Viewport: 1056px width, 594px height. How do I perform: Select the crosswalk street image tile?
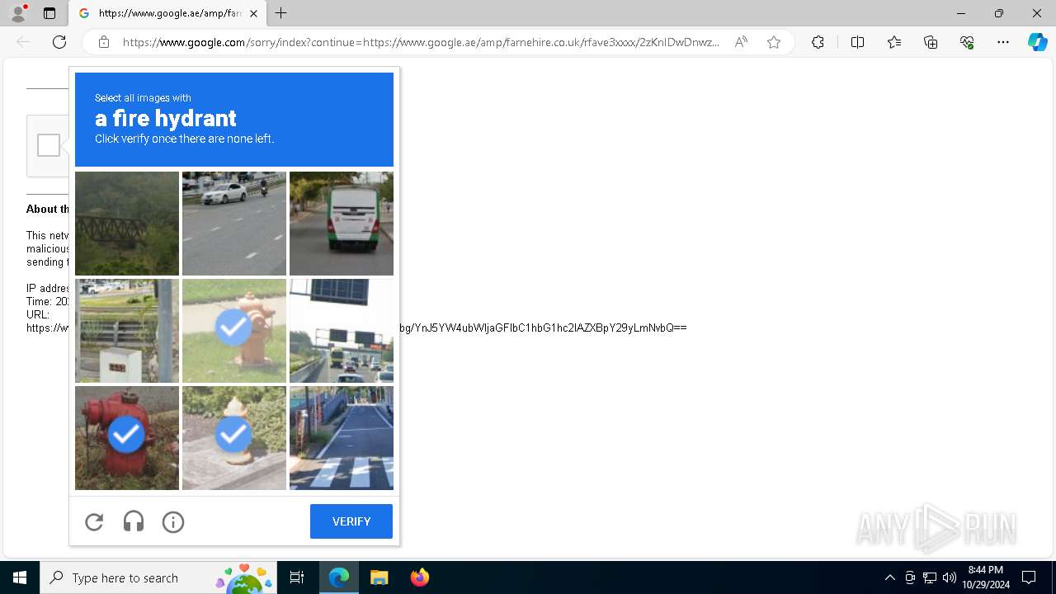(x=342, y=438)
